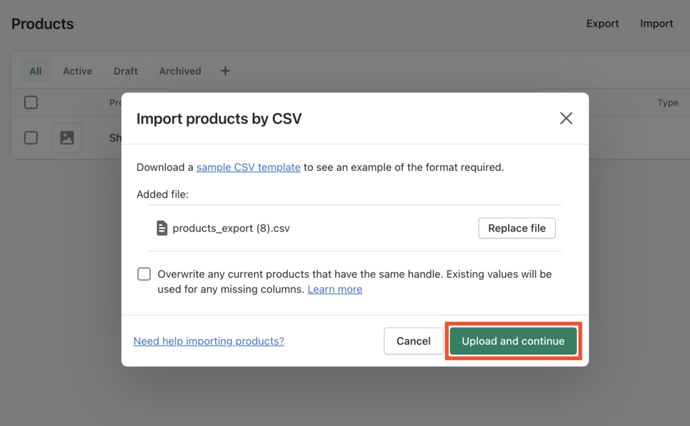Switch to the All products tab

(36, 71)
